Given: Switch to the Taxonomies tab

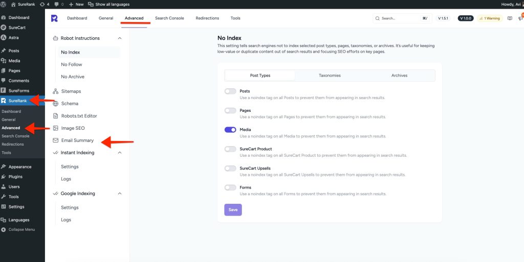Looking at the screenshot, I should click(330, 76).
